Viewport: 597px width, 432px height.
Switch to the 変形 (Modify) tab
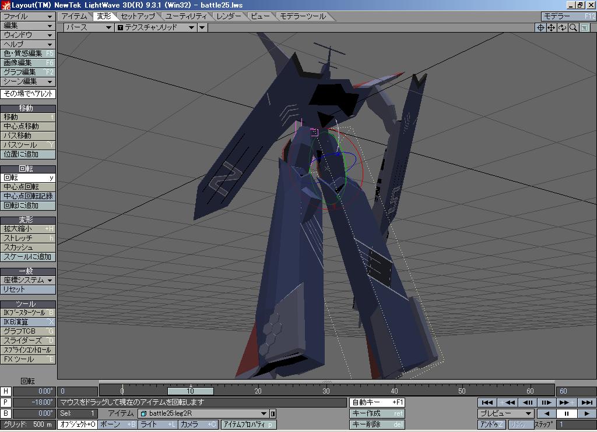[x=104, y=16]
